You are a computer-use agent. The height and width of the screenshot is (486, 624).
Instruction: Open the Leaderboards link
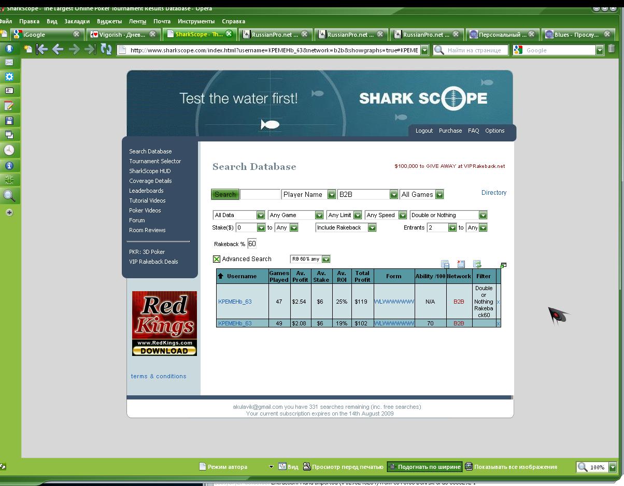click(146, 191)
